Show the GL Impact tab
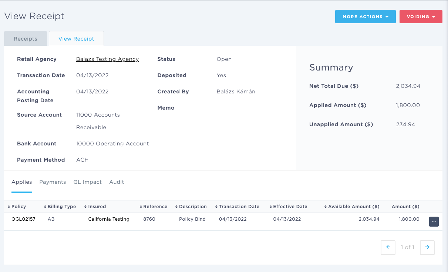 tap(88, 182)
